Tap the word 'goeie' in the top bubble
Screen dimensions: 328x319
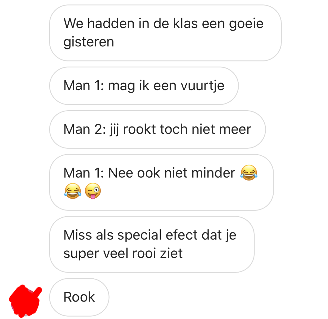click(246, 24)
